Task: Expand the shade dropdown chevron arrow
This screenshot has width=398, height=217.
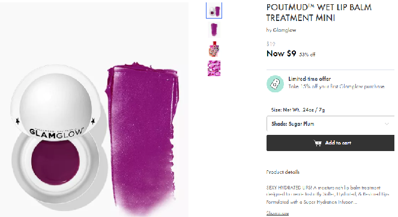Action: 387,124
